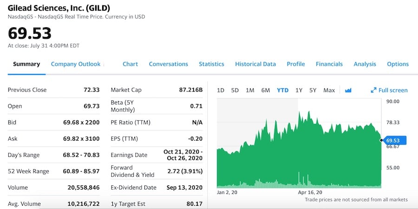Show the 5Y chart range

(x=313, y=90)
